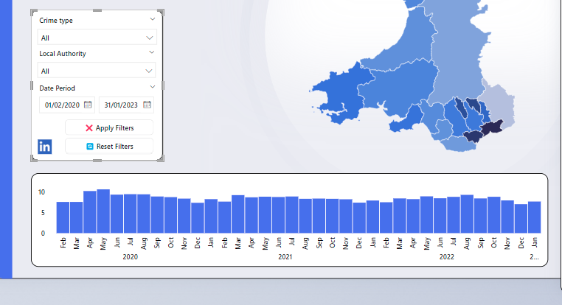Select the pale grey-blue eastern map region
Image resolution: width=562 pixels, height=305 pixels.
coord(498,104)
